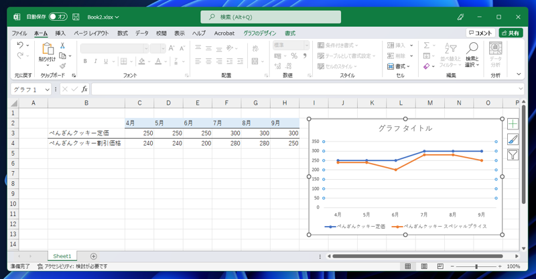The height and width of the screenshot is (279, 536).
Task: Click the Page Break Preview icon
Action: point(440,266)
